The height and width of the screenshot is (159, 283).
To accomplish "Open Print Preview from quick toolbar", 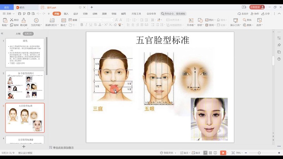I will tap(33, 14).
